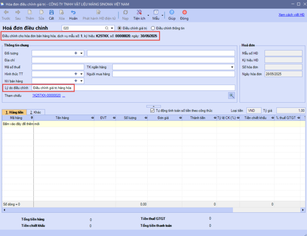This screenshot has height=236, width=307.
Task: Click the magnifier icon beside Tham chiếu
Action: pyautogui.click(x=231, y=95)
